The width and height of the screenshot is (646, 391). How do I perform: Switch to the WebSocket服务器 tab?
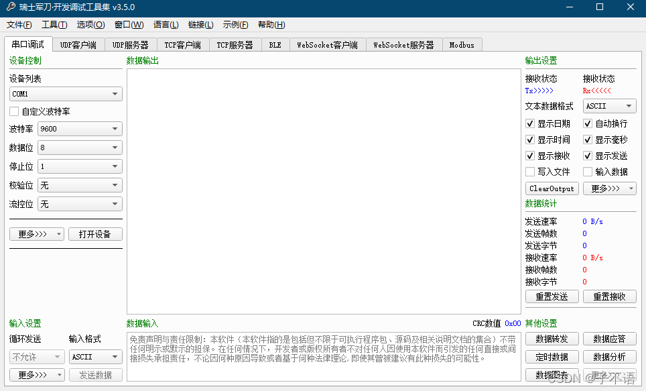pos(403,45)
